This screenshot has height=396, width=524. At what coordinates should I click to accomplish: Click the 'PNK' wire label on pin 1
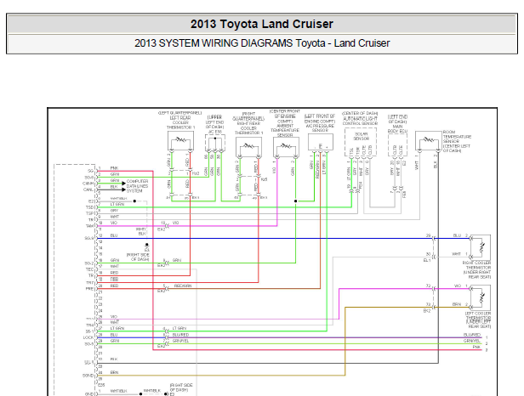114,168
